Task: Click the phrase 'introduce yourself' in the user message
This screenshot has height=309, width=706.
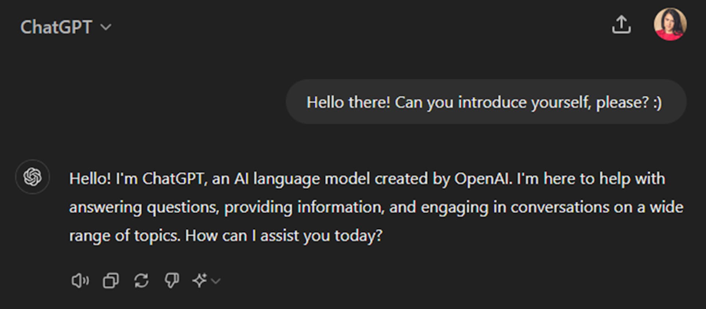Action: click(x=524, y=103)
